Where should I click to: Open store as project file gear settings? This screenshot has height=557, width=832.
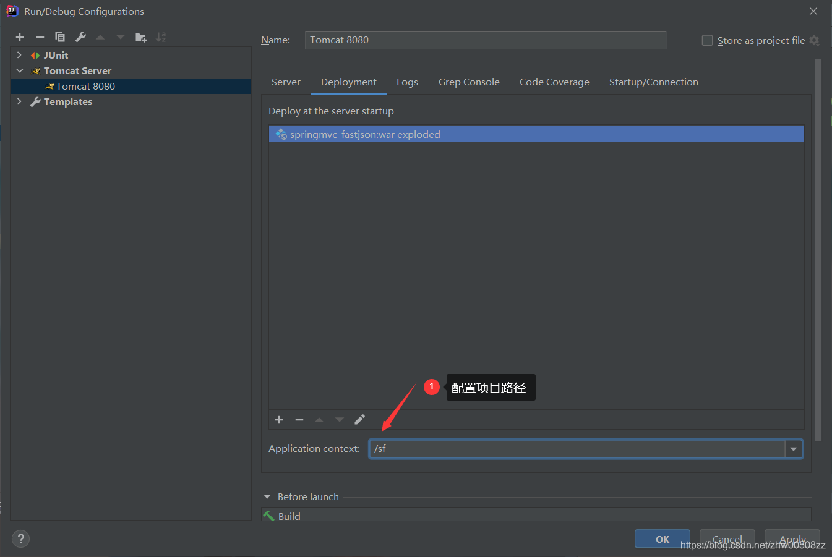(814, 41)
